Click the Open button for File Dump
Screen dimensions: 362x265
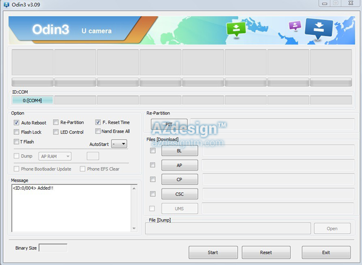click(x=332, y=229)
